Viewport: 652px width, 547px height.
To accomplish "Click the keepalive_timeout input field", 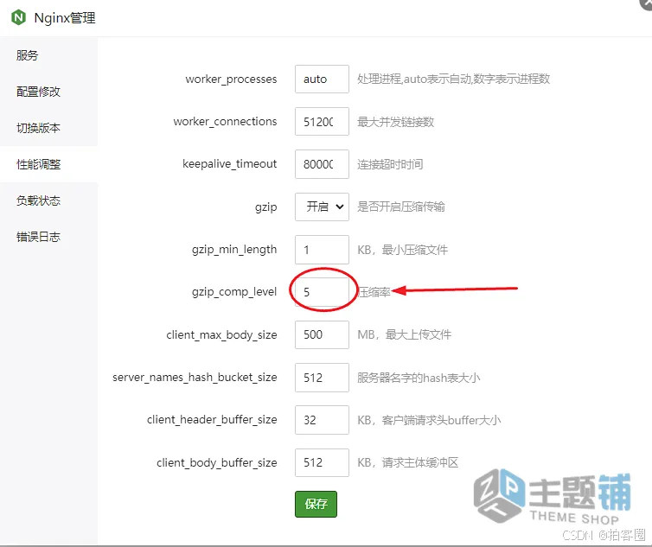I will coord(322,164).
